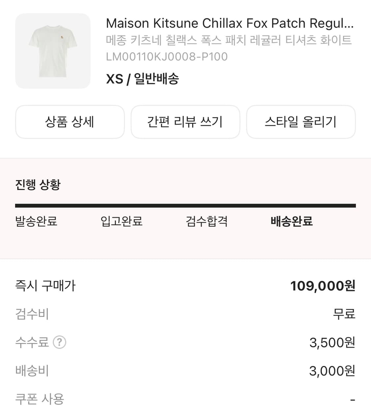Select the Korean product name text
Viewport: 371px width, 418px height.
pos(229,40)
